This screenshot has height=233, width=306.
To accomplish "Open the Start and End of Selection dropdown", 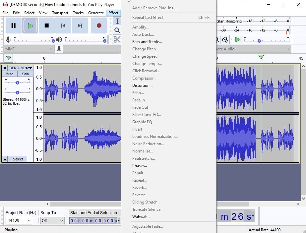I will (95, 213).
